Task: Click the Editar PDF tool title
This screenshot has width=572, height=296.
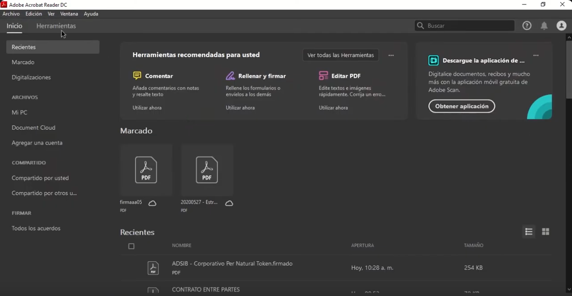Action: point(346,76)
